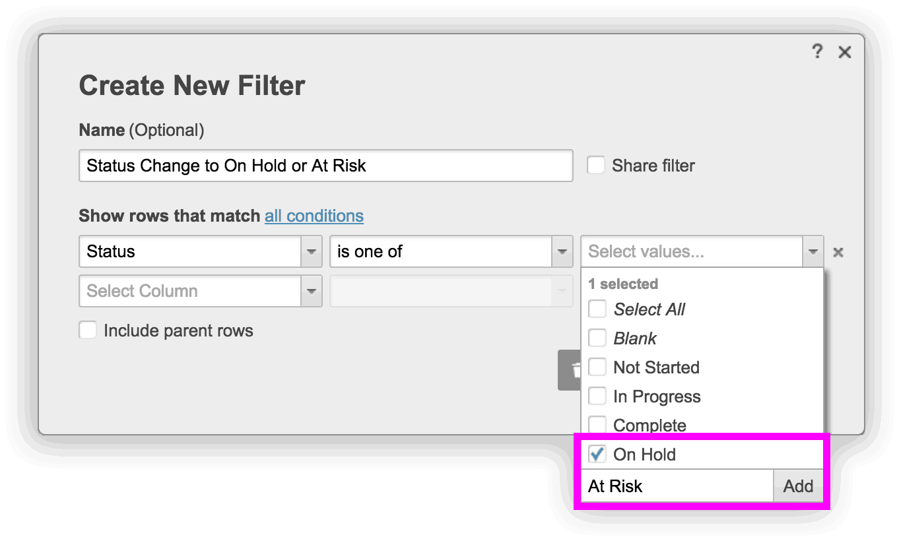Enable the Share filter checkbox
Screen dimensions: 899x541
point(596,165)
